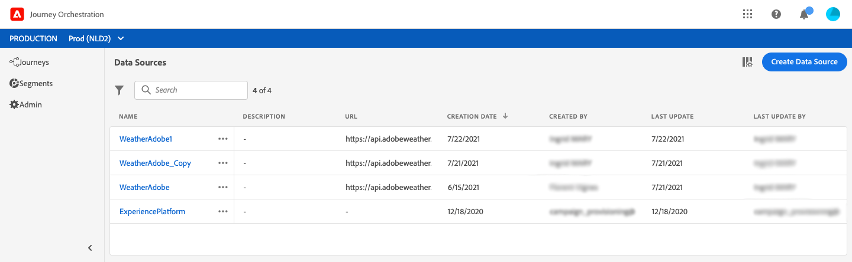The width and height of the screenshot is (852, 262).
Task: Expand the Prod (NLD2) sandbox dropdown
Action: (96, 38)
